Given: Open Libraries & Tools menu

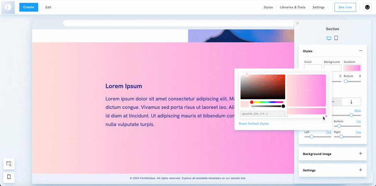Looking at the screenshot, I should (293, 7).
